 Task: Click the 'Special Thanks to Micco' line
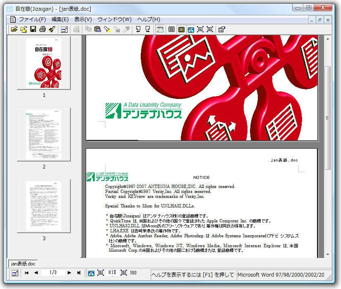click(150, 206)
